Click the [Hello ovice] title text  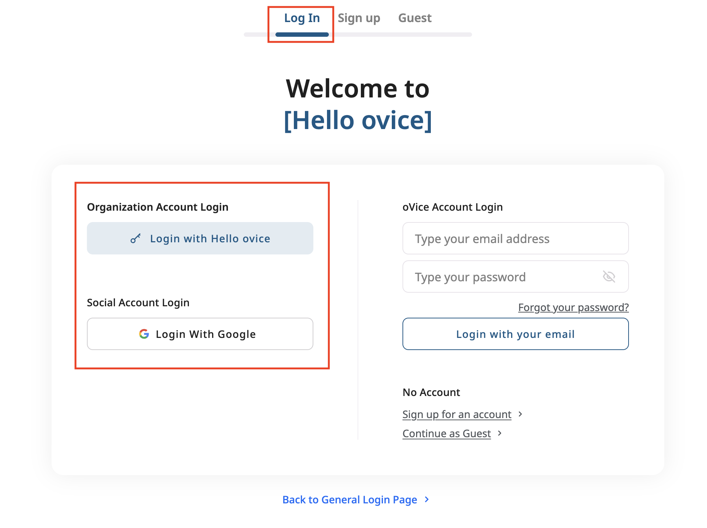tap(358, 120)
